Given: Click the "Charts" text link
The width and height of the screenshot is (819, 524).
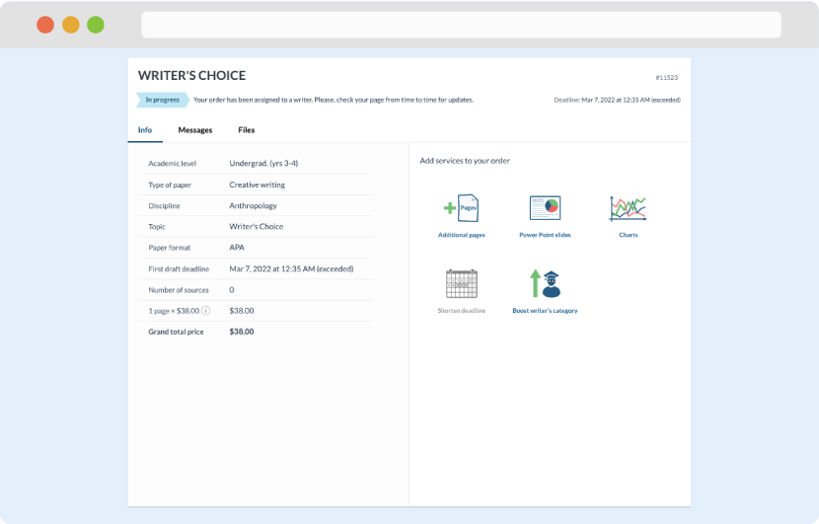Looking at the screenshot, I should (x=628, y=236).
